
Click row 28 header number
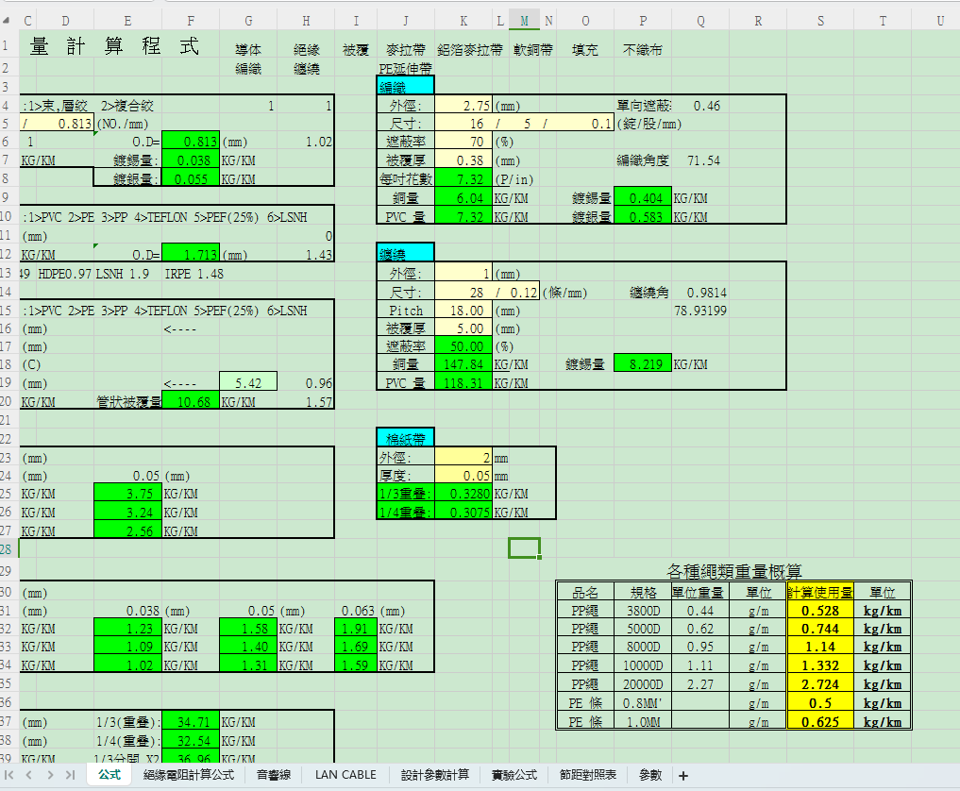pos(6,548)
